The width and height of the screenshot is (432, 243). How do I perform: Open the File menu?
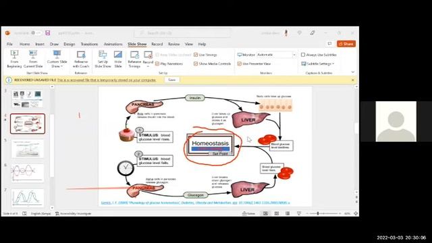point(9,44)
